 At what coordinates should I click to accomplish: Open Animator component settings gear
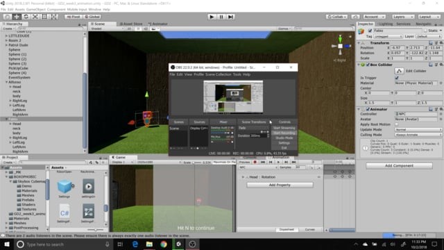(x=441, y=109)
